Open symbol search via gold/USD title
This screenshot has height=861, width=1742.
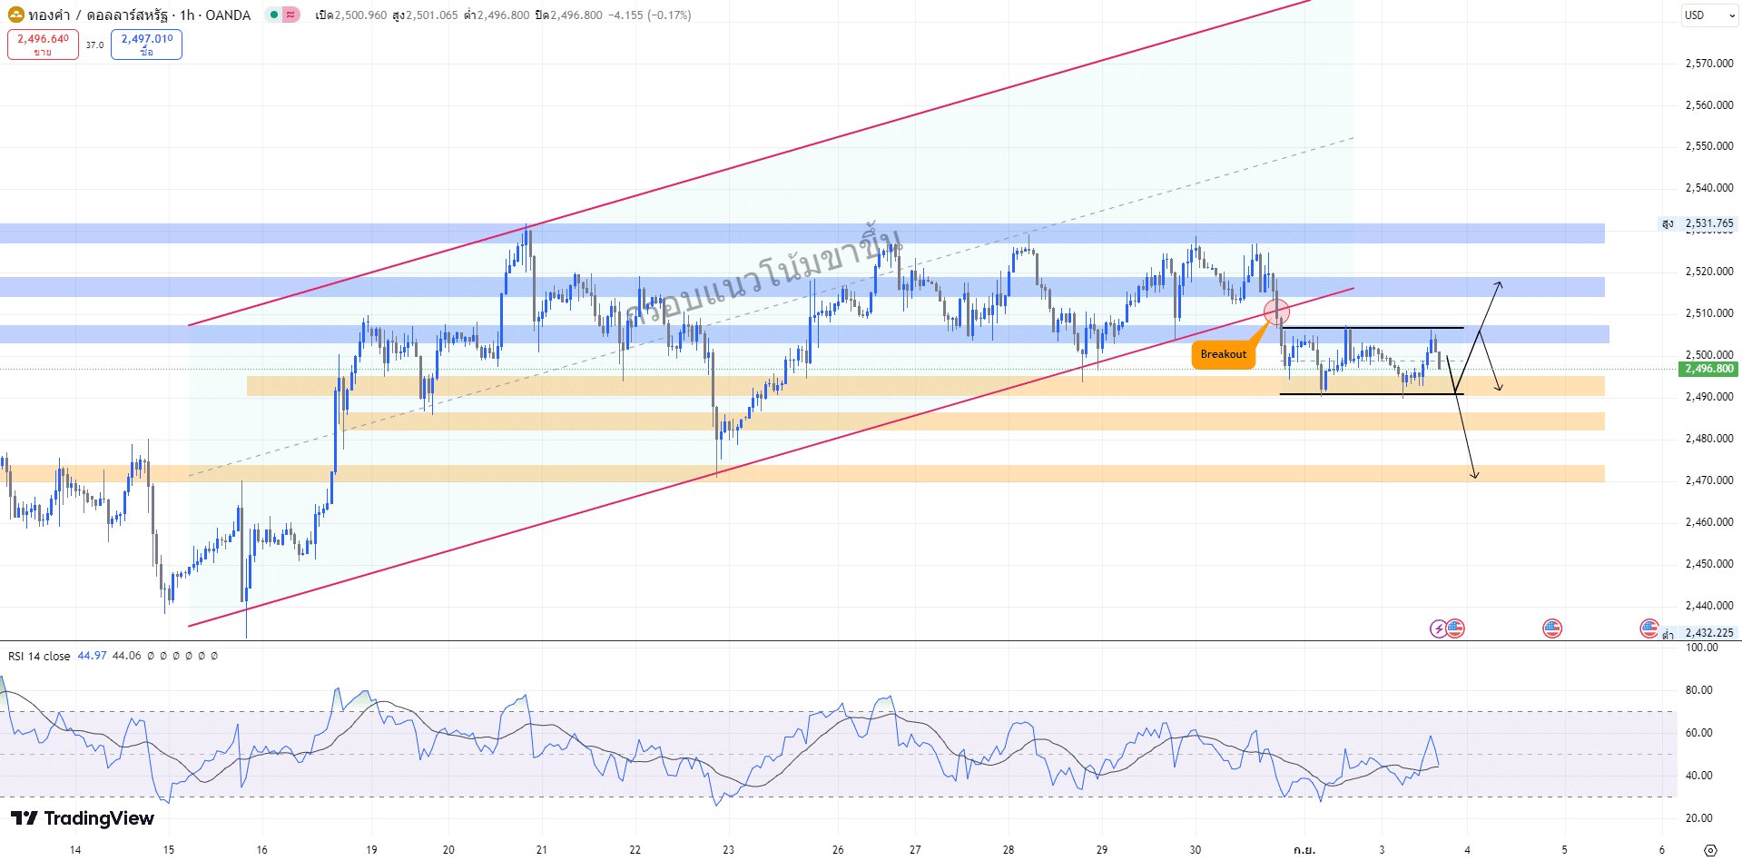(139, 15)
